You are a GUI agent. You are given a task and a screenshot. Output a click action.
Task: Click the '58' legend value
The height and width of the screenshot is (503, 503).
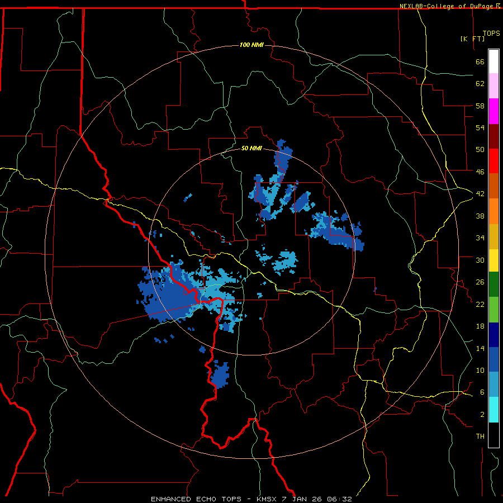[x=480, y=106]
